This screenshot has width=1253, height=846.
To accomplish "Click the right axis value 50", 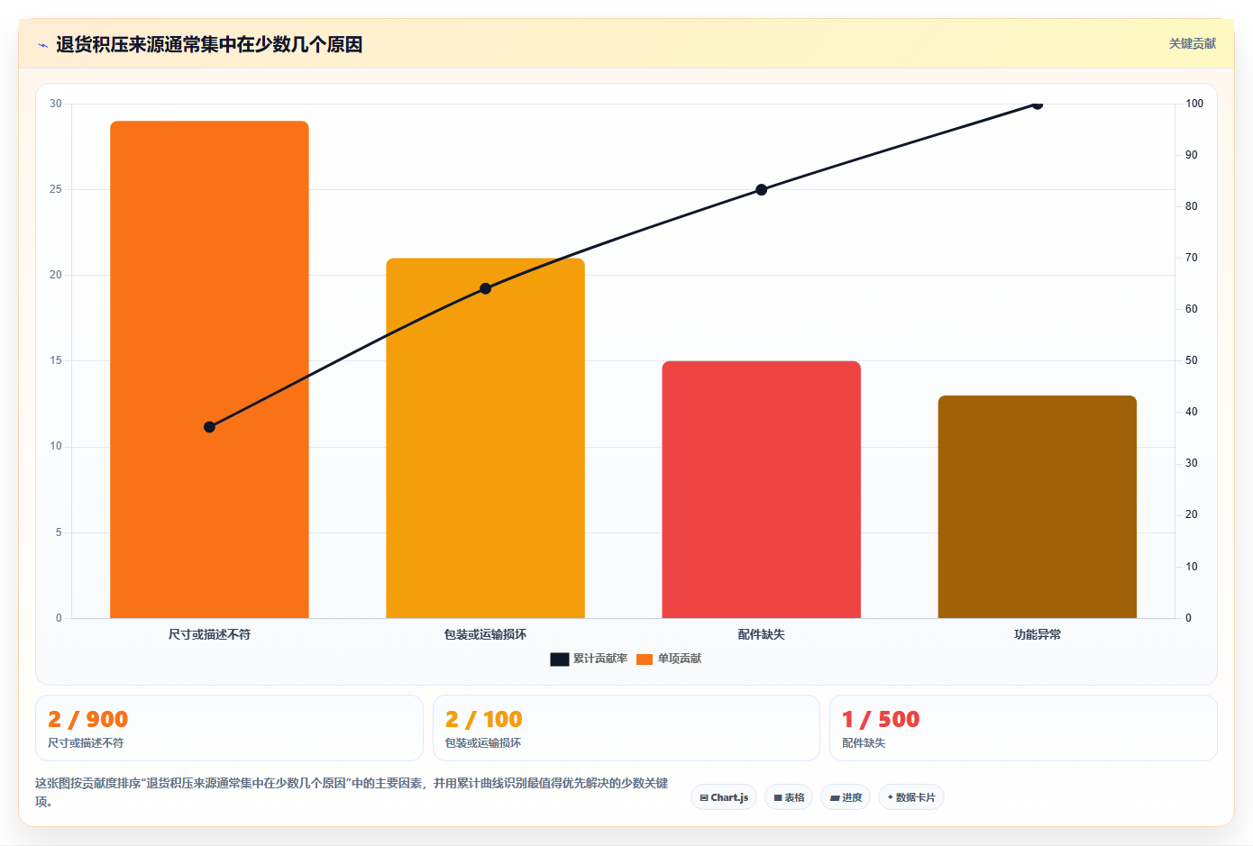I will pos(1192,360).
